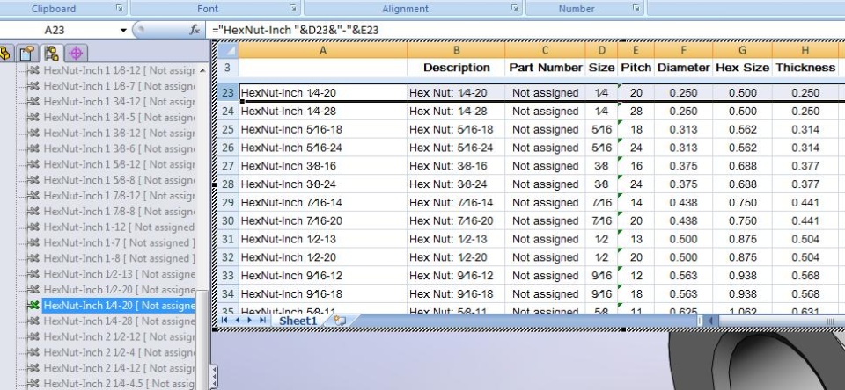Click cell 'HexNut-Inch 3⁄8-16' in column A
845x390 pixels.
323,166
